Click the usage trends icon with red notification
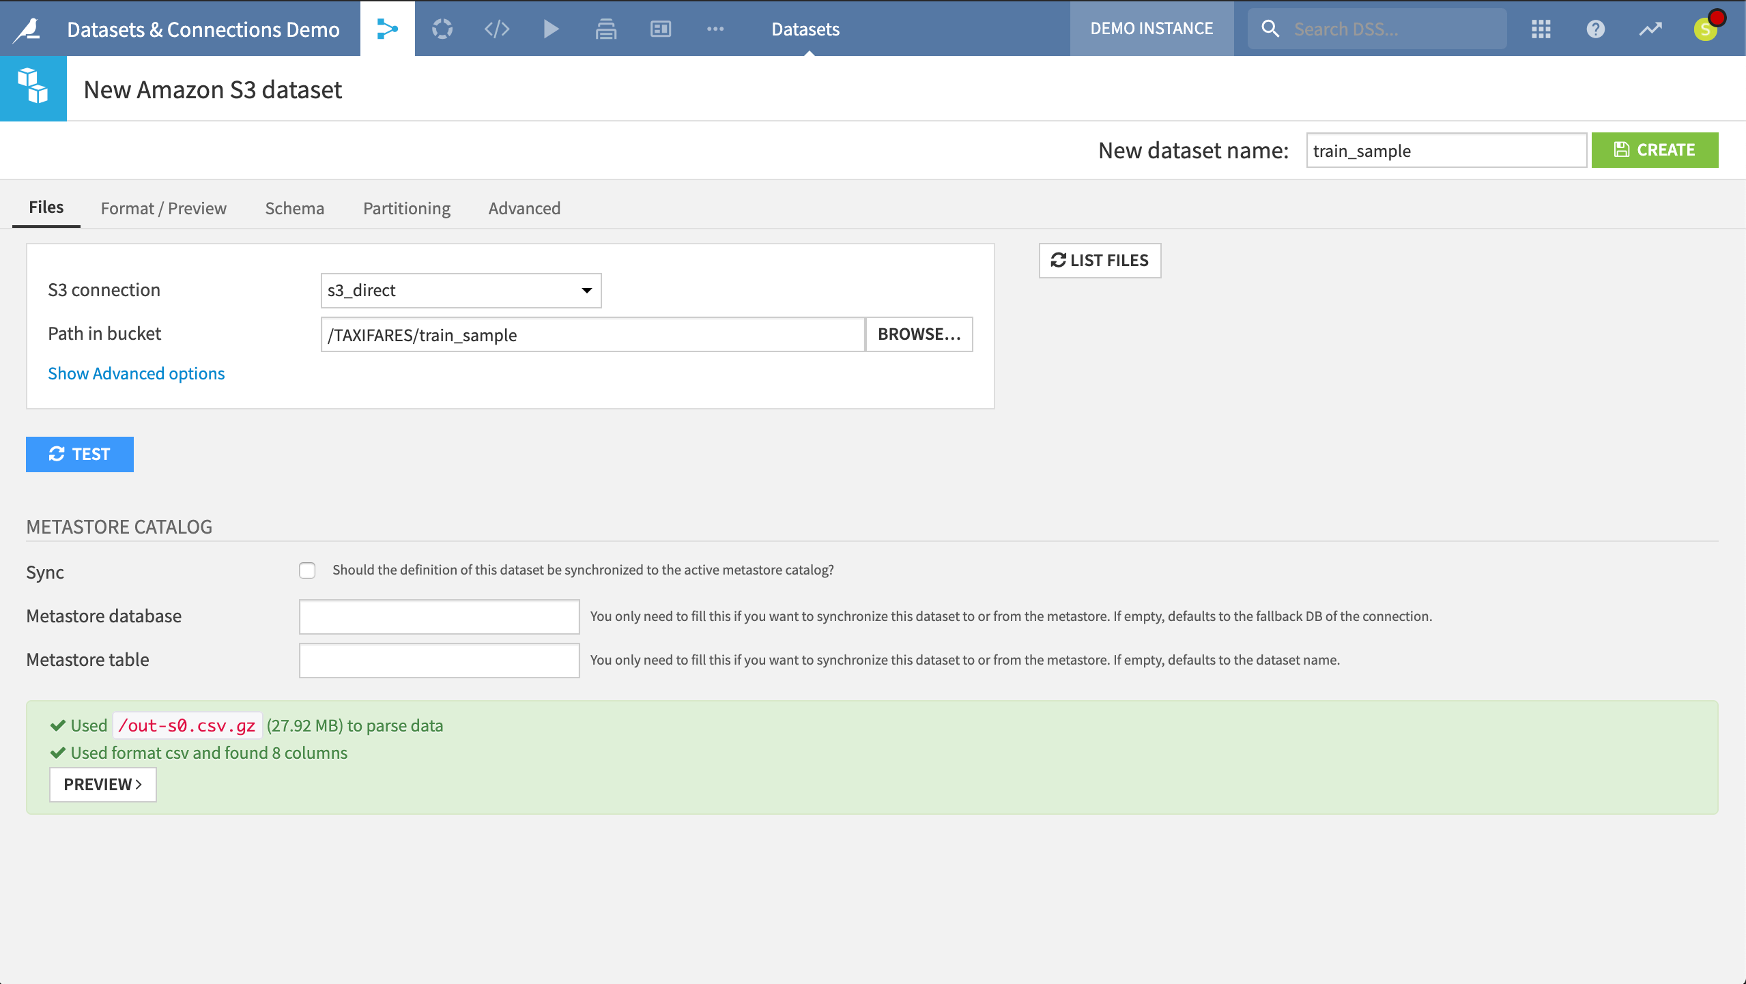Screen dimensions: 1746x984 (x=1650, y=29)
